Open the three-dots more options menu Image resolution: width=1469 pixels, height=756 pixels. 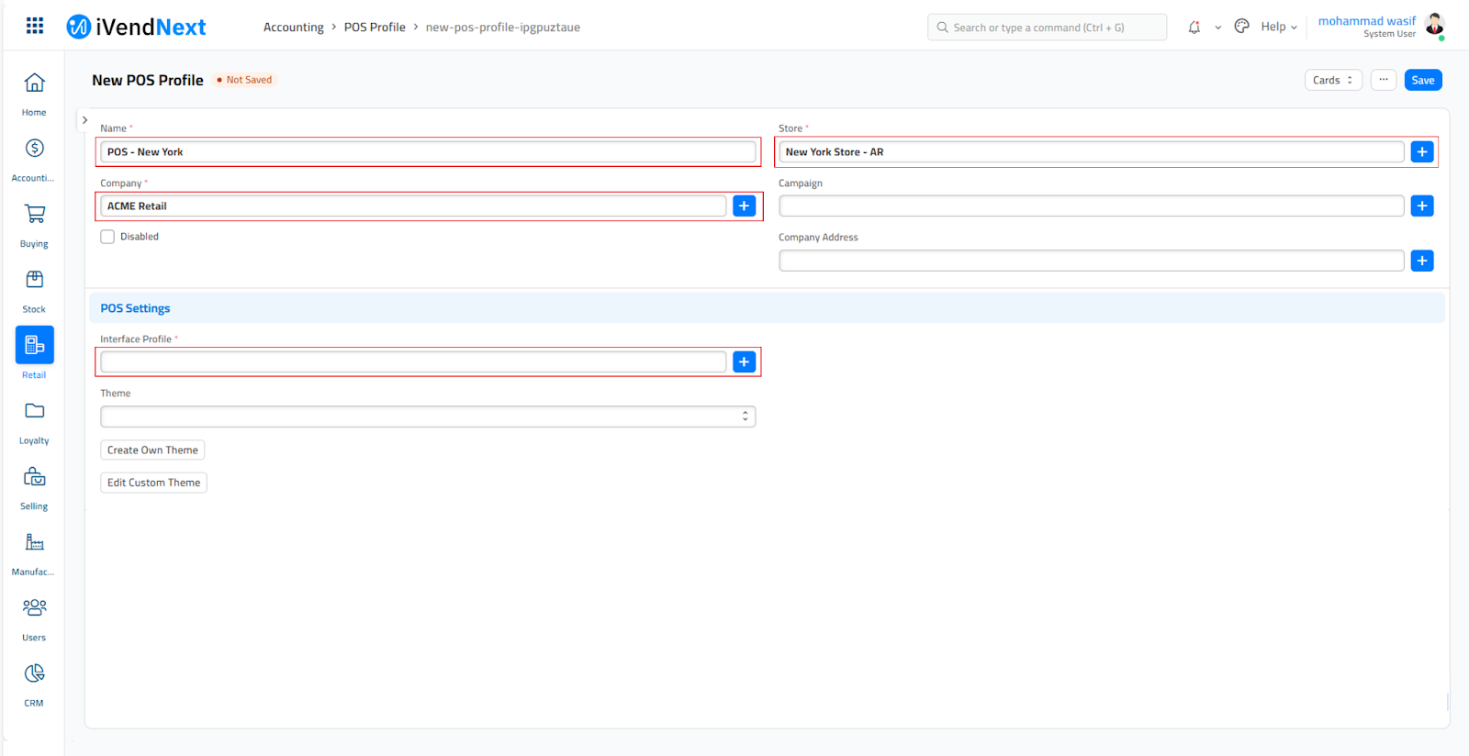click(x=1384, y=80)
